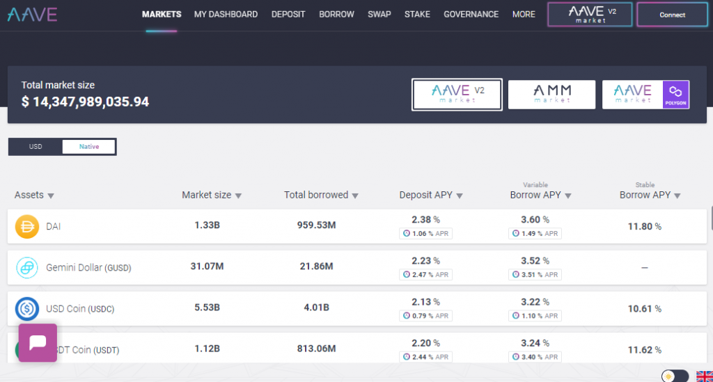Viewport: 713px width, 382px height.
Task: Open the chat support bubble
Action: click(38, 342)
